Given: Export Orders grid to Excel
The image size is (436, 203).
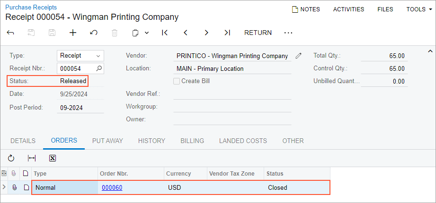Looking at the screenshot, I should pos(53,158).
